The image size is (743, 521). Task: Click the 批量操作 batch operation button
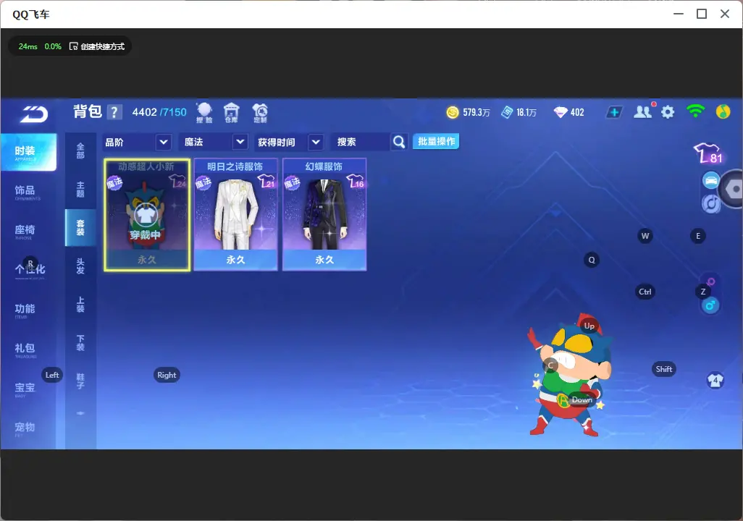pos(436,142)
